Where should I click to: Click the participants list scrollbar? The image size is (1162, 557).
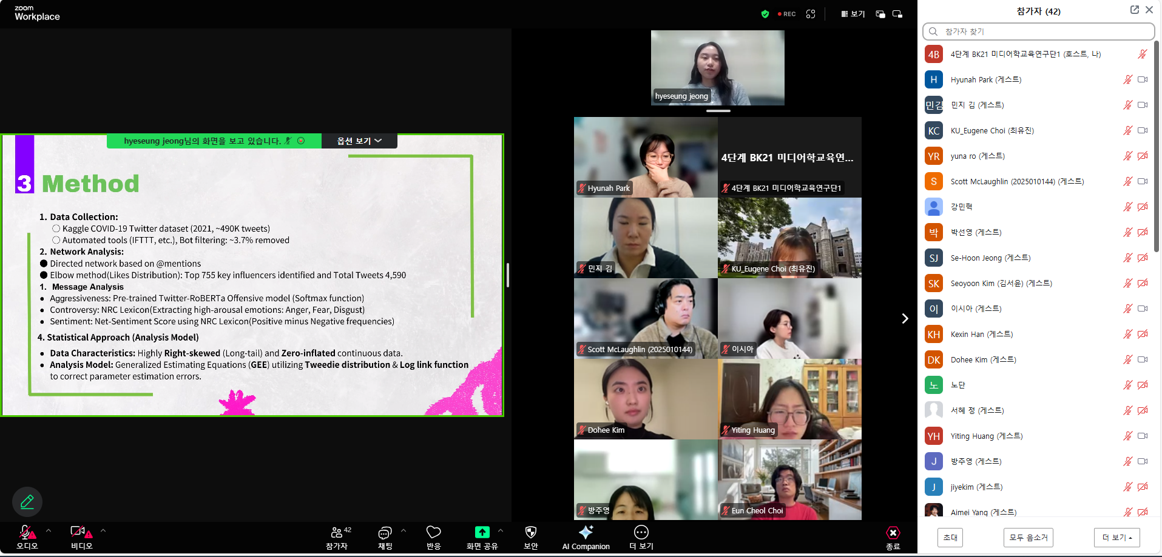pos(1157,145)
